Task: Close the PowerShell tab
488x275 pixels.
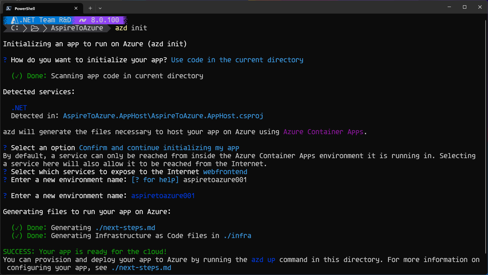Action: (76, 8)
